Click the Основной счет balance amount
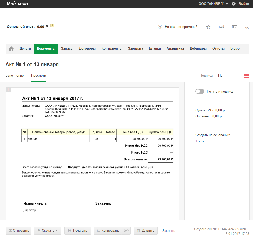The width and height of the screenshot is (253, 238). [41, 27]
